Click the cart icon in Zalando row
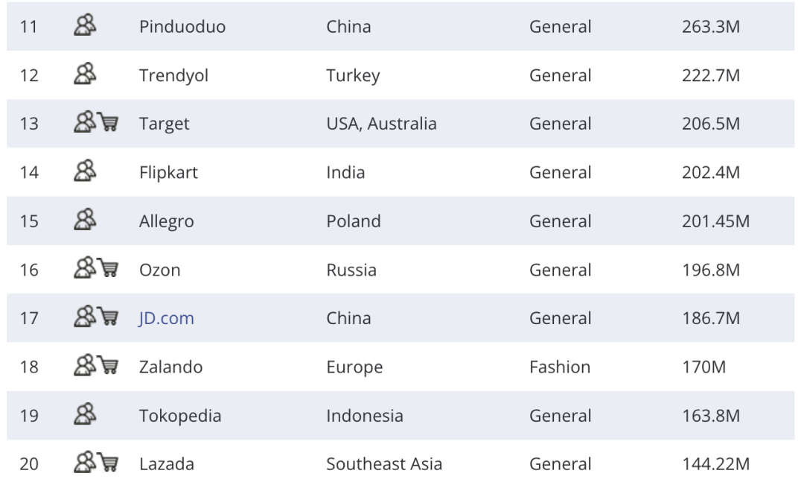 click(108, 365)
